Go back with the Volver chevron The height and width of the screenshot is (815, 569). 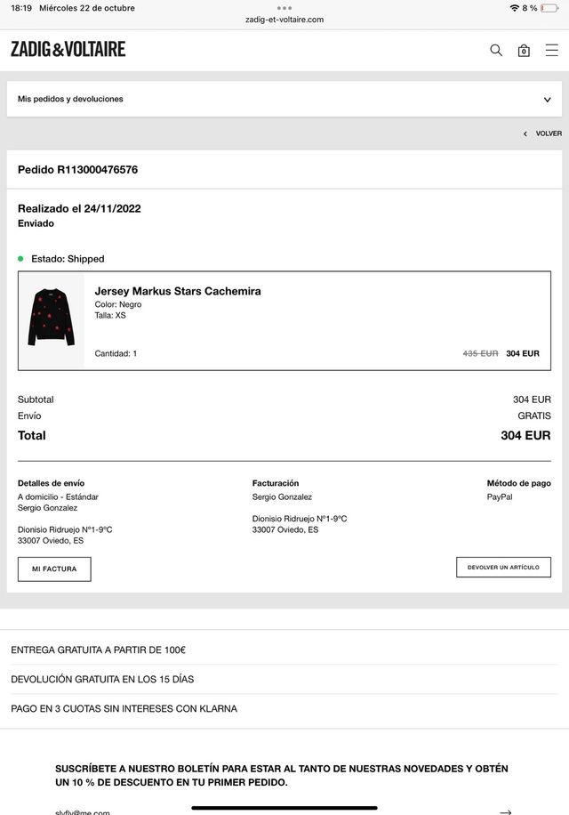(525, 133)
